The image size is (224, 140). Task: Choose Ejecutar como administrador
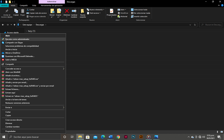click(33, 39)
